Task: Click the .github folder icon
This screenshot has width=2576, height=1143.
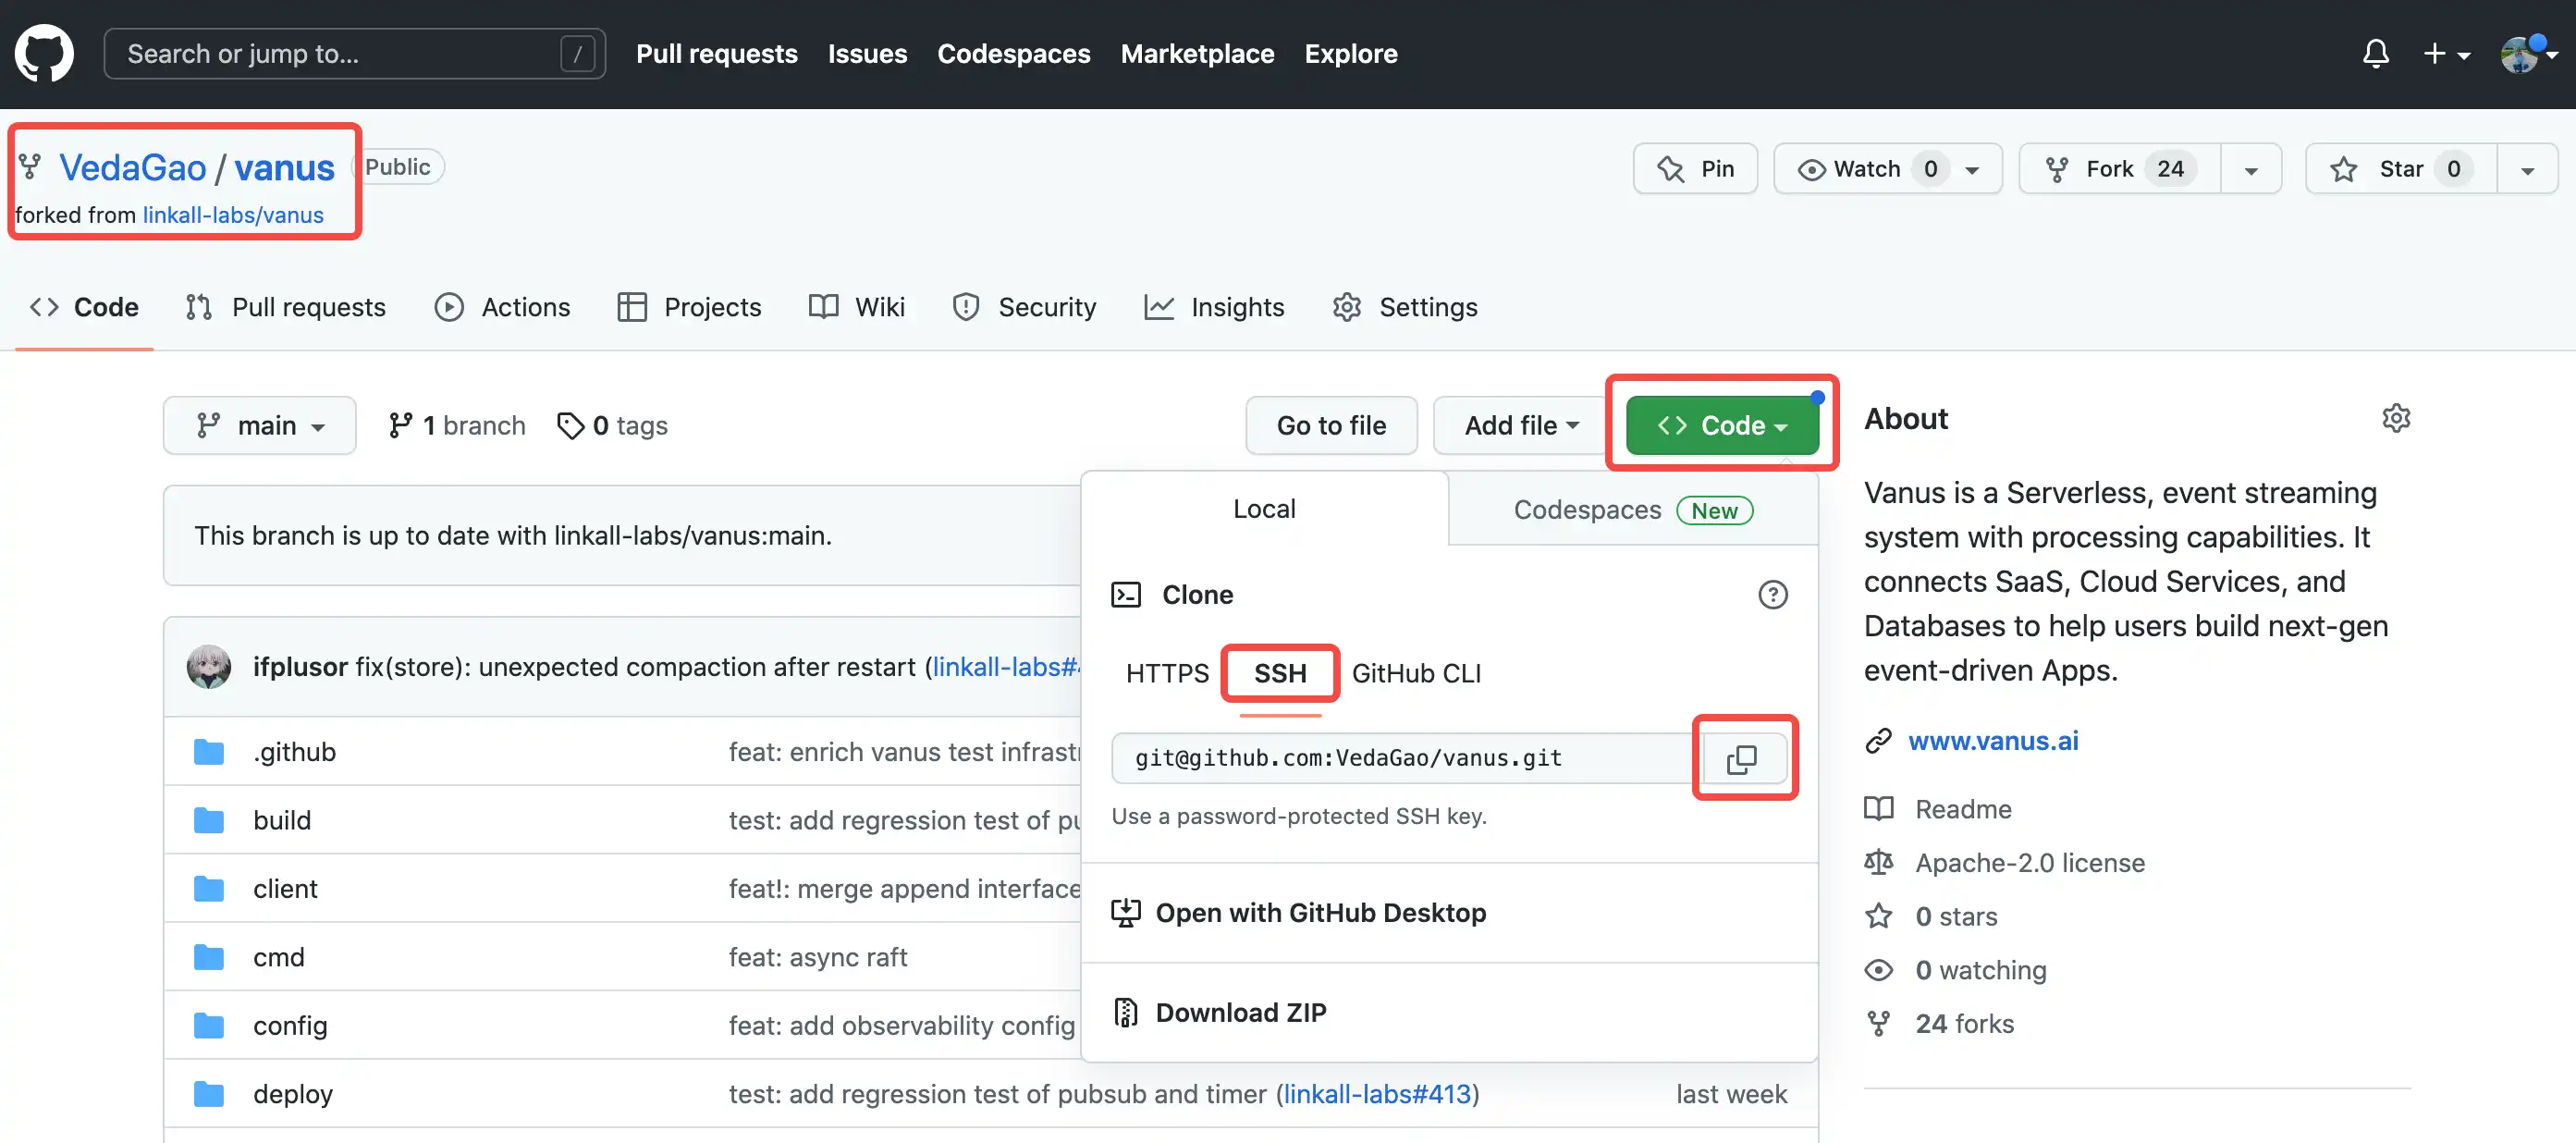Action: pyautogui.click(x=209, y=752)
